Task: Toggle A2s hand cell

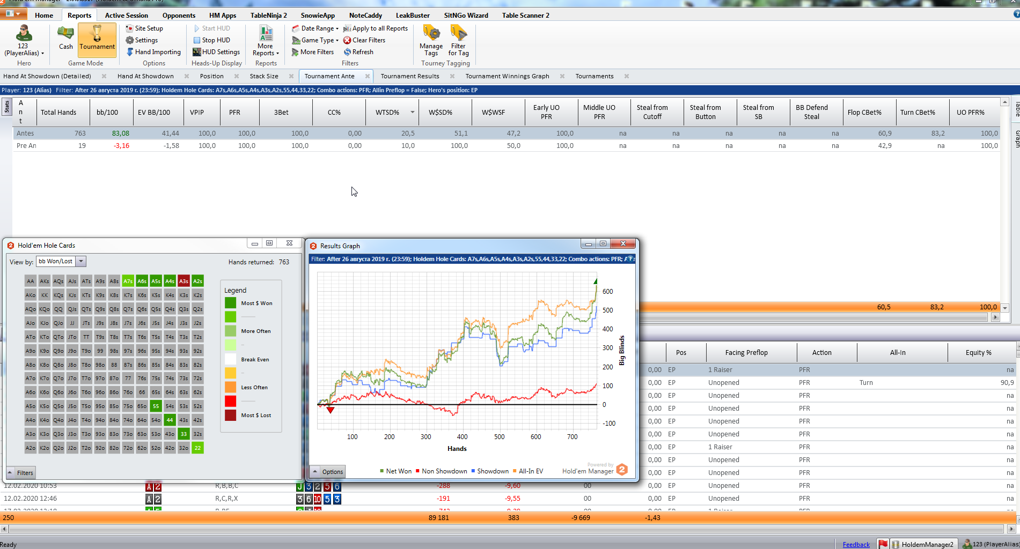Action: coord(197,281)
